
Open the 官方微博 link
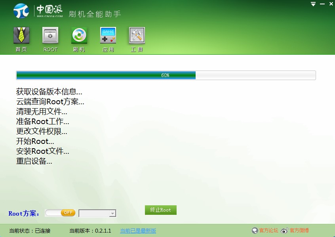(299, 230)
